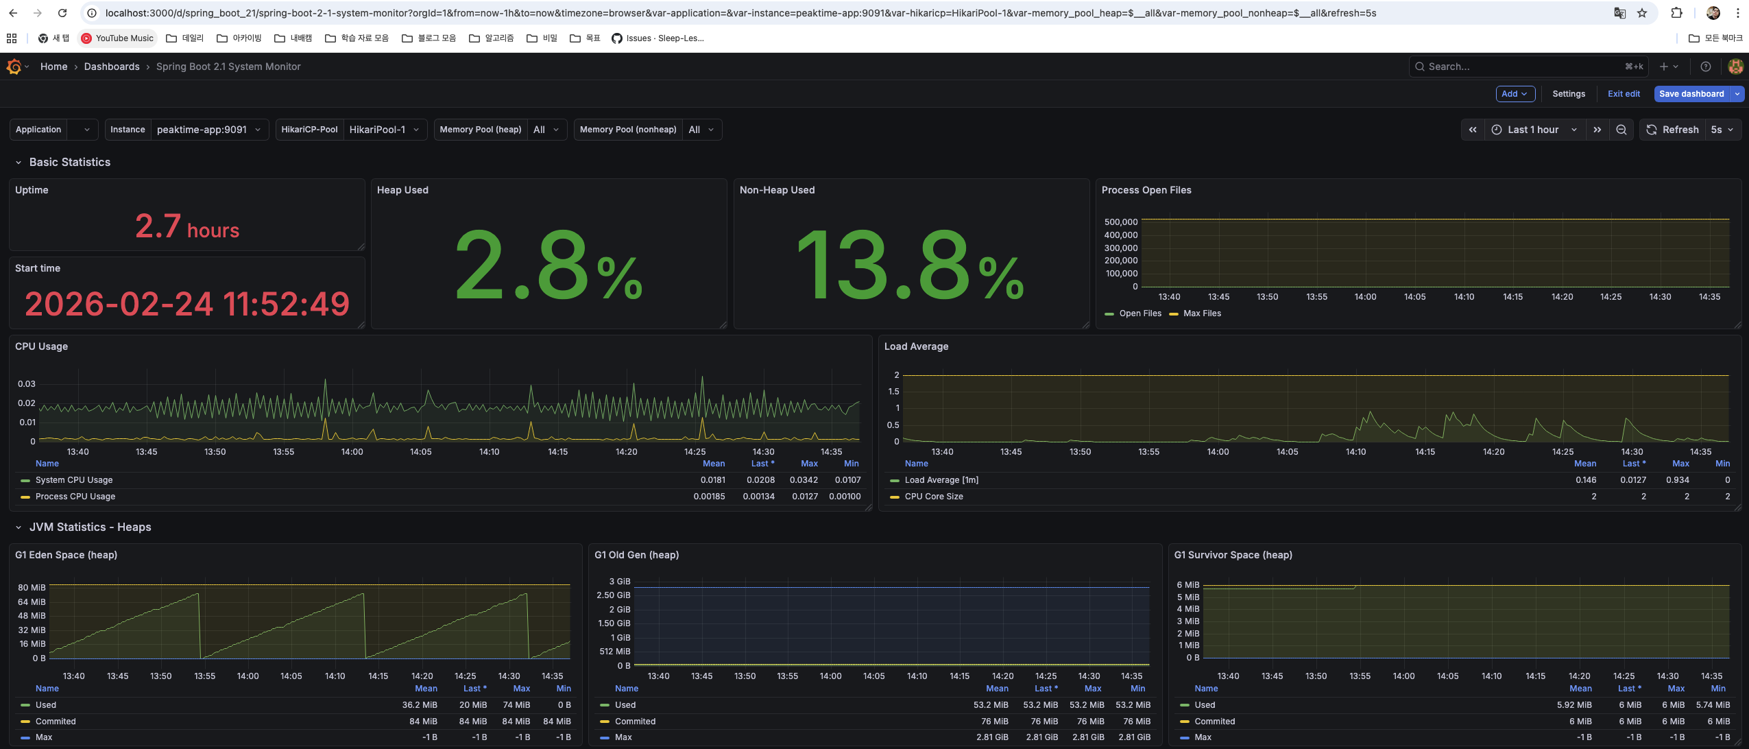Click the CPU Usage panel title
This screenshot has width=1749, height=749.
41,346
